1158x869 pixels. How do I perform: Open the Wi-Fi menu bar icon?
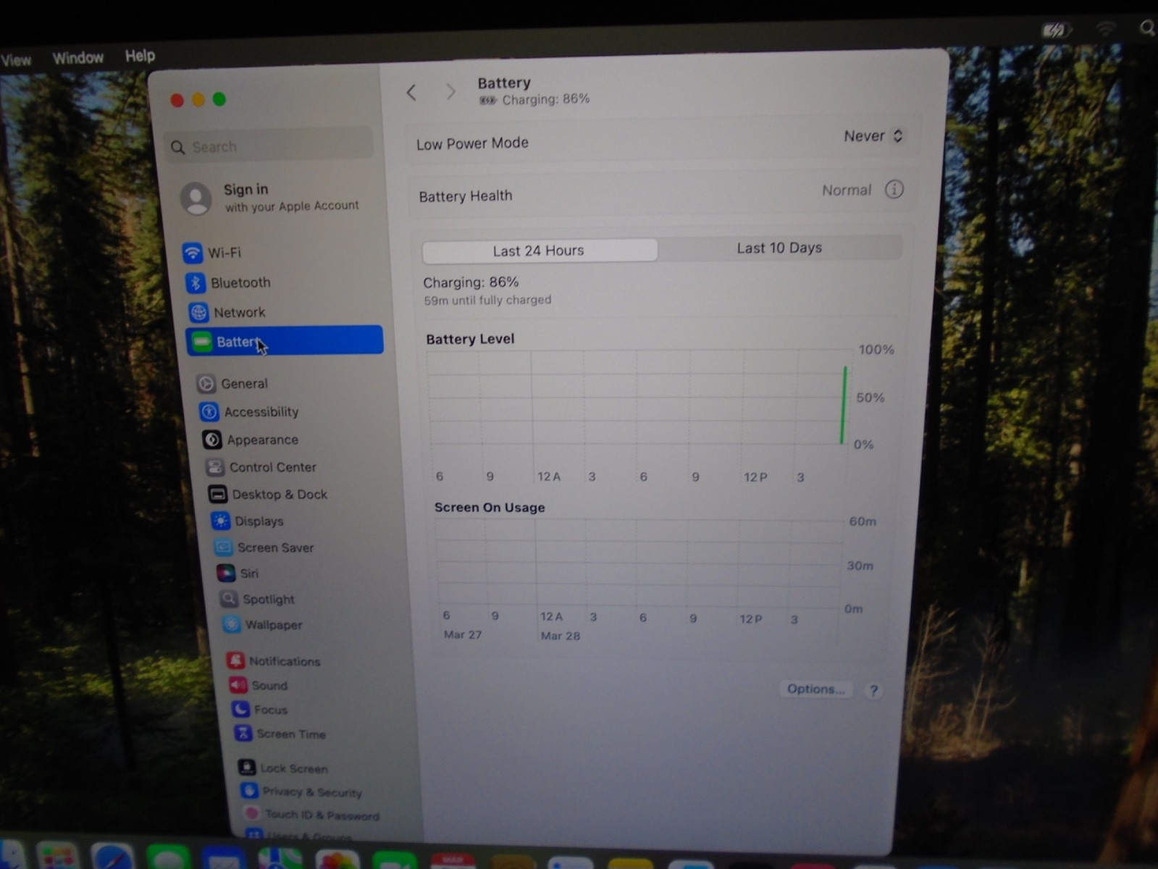coord(1105,29)
